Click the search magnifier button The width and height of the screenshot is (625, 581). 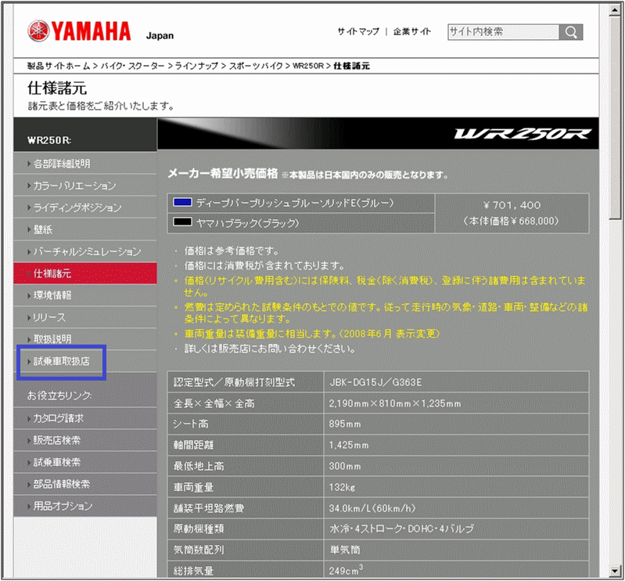(x=571, y=32)
